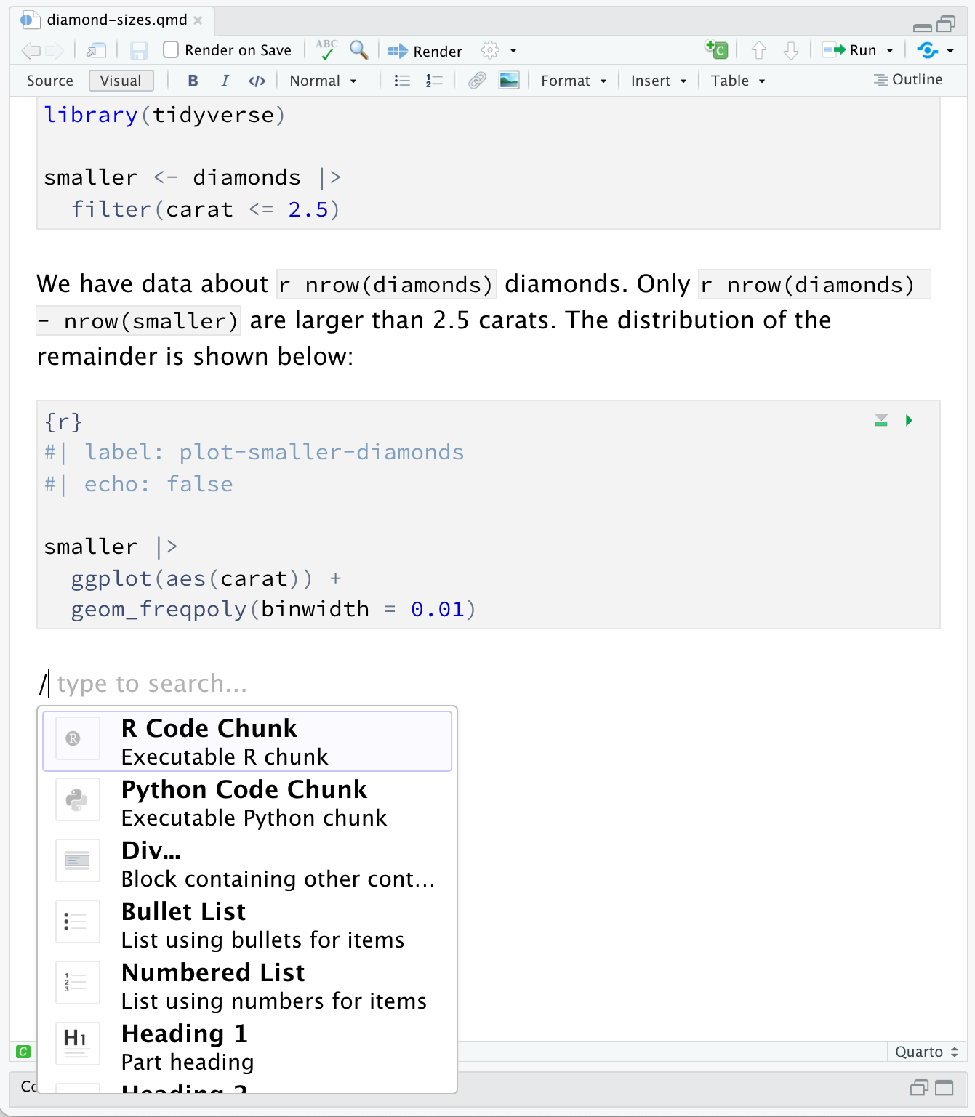Click the render settings gear icon
The image size is (975, 1117).
[491, 50]
